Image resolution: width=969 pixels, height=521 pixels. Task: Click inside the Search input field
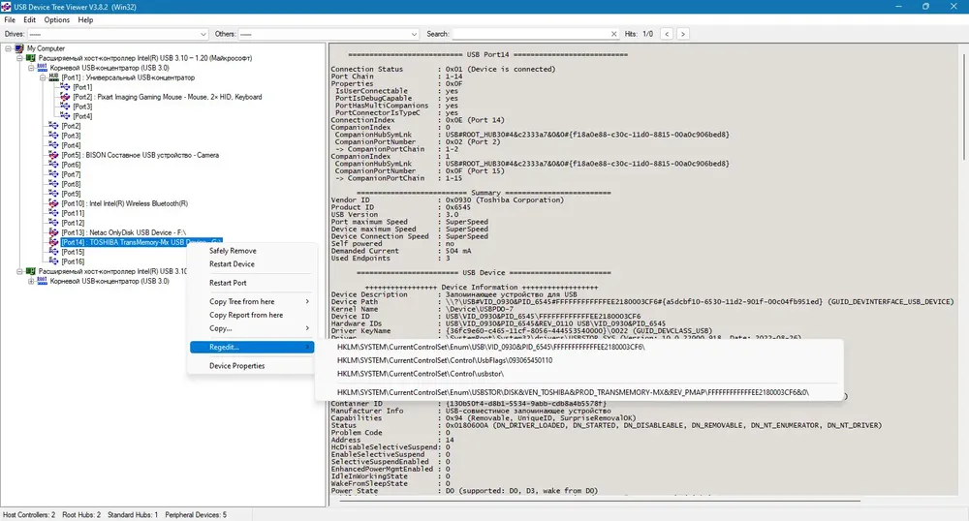(x=531, y=34)
